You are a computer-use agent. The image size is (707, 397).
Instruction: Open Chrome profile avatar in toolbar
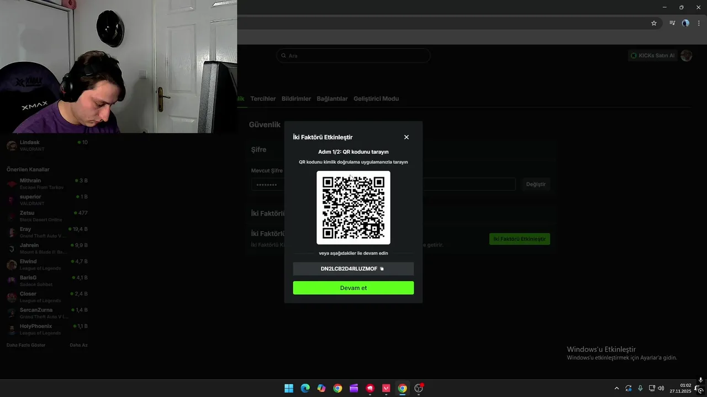tap(685, 23)
